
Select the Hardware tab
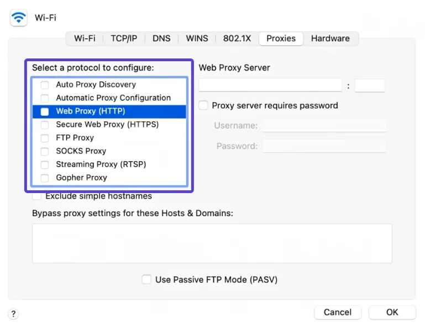point(330,39)
